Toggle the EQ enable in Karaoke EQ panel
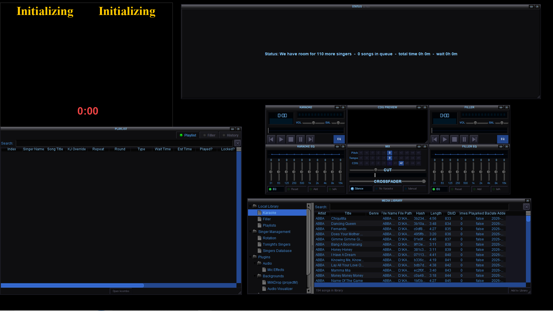 (276, 189)
